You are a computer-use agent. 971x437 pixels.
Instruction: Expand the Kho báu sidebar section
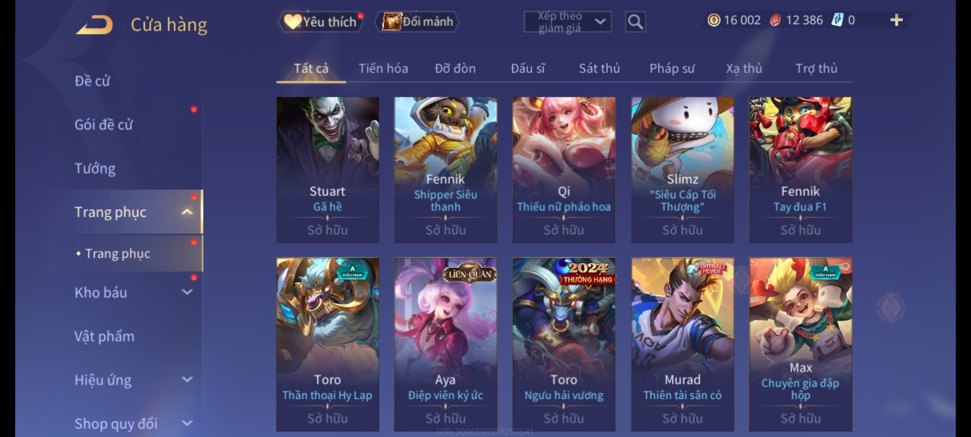pyautogui.click(x=187, y=292)
